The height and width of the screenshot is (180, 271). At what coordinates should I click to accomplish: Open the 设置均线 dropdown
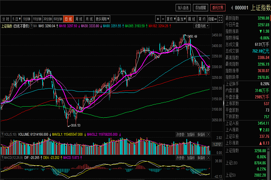tap(202, 26)
